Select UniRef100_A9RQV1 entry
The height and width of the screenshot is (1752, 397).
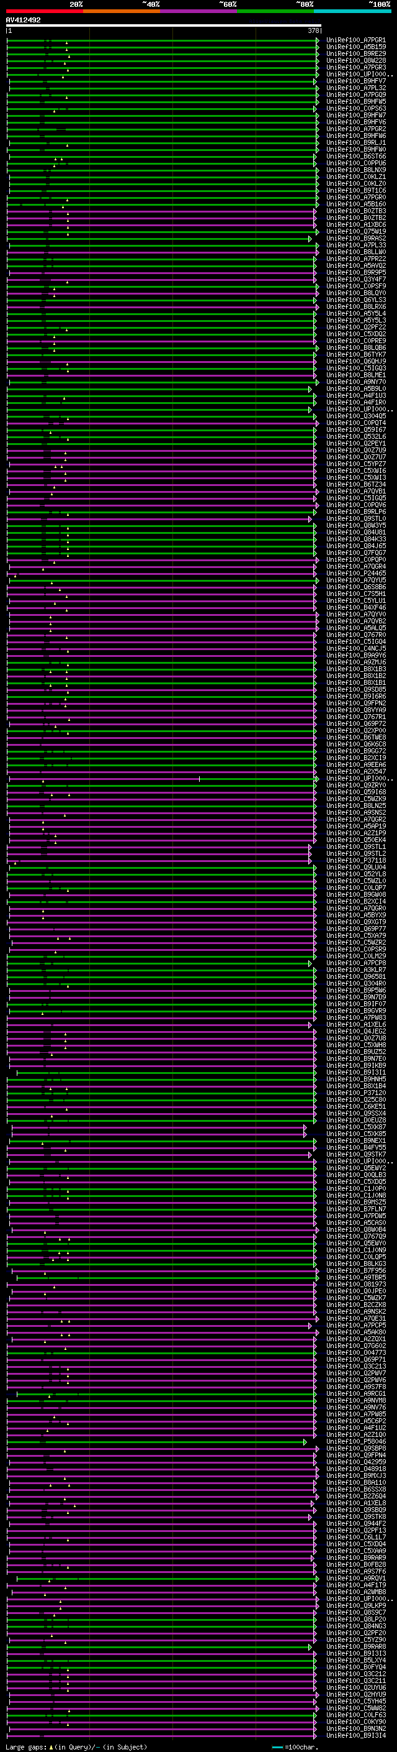tap(355, 1579)
